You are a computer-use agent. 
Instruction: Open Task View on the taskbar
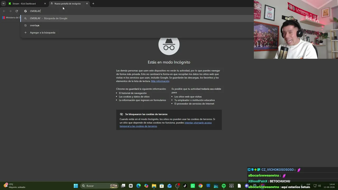coord(123,186)
